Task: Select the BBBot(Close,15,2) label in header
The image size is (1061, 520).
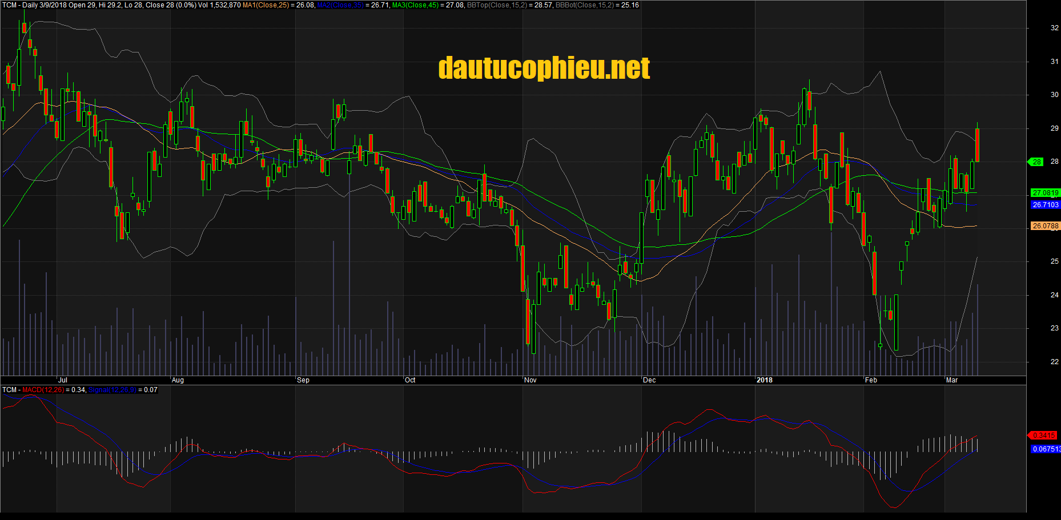Action: point(585,5)
